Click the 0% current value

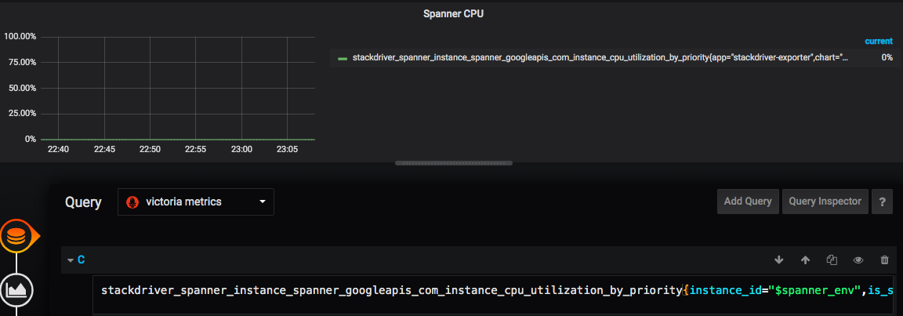coord(887,57)
